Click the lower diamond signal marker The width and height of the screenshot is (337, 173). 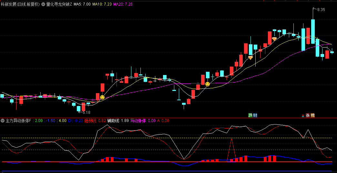point(250,58)
